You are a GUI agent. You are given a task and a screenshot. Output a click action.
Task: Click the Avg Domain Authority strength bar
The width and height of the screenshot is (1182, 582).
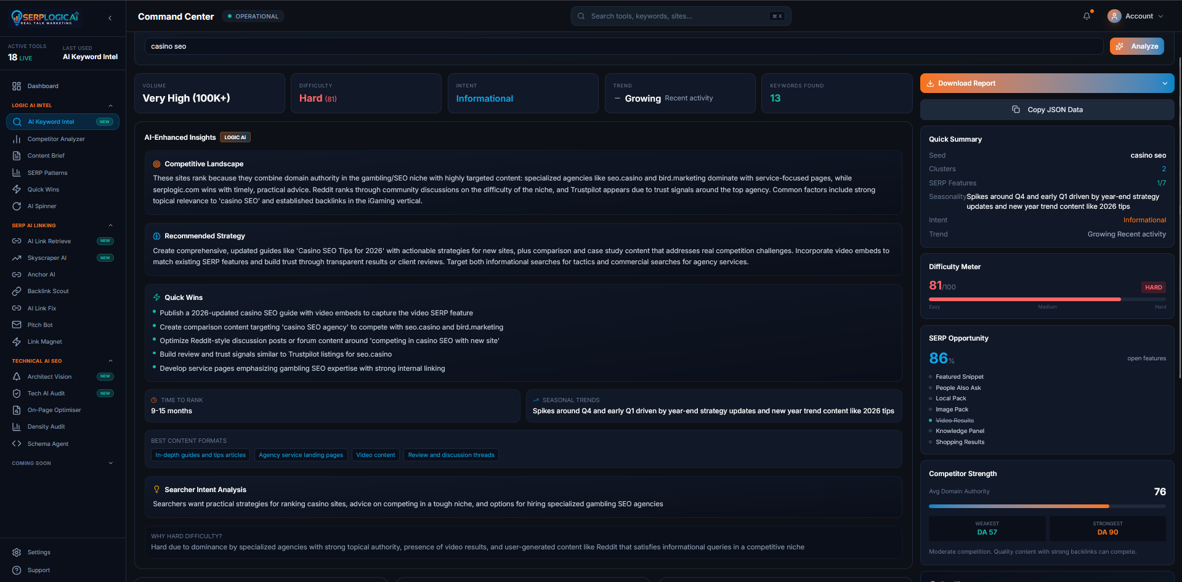pos(1047,506)
